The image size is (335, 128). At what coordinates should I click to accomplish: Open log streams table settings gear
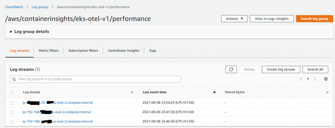pos(326,79)
